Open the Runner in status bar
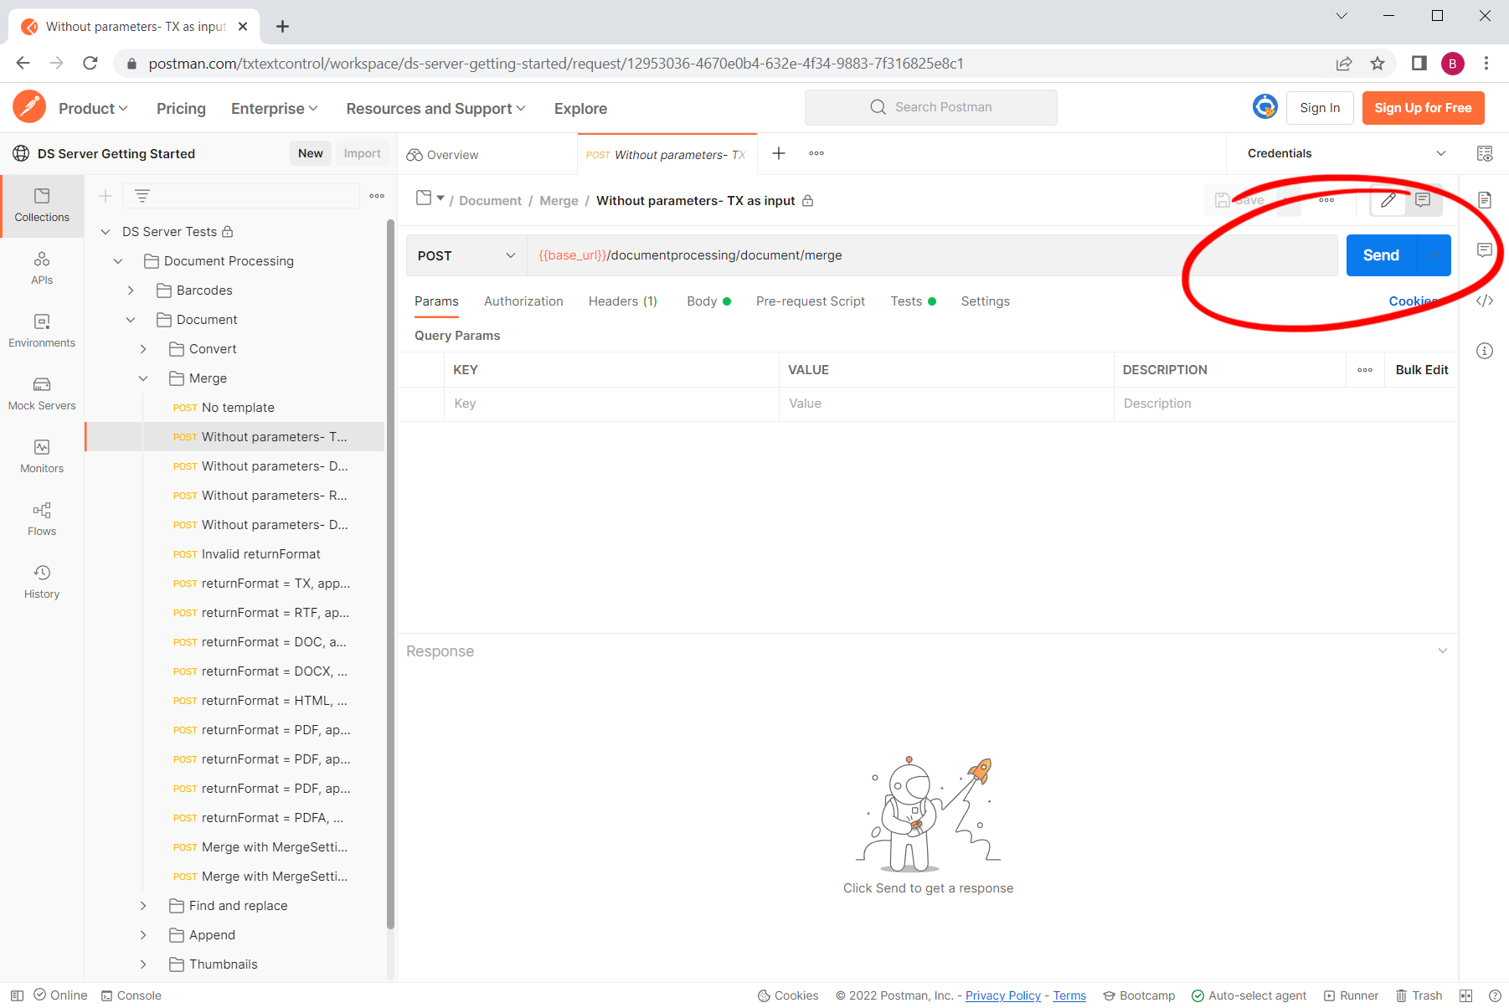The width and height of the screenshot is (1509, 1008). pos(1351,995)
